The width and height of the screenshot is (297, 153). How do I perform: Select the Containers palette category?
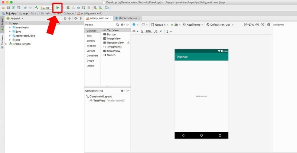tap(92, 56)
